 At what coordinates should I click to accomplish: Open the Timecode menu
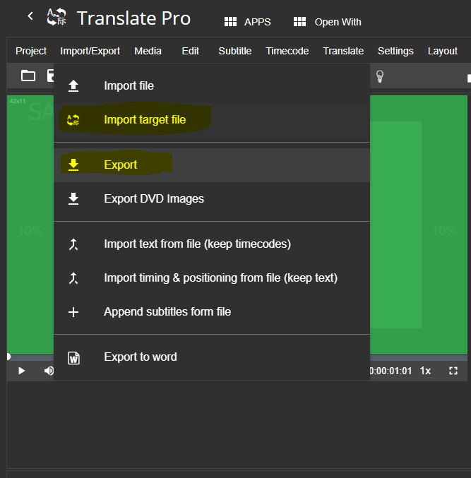point(287,51)
